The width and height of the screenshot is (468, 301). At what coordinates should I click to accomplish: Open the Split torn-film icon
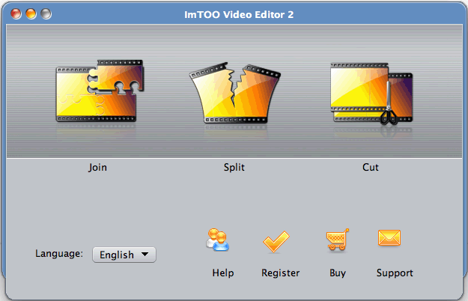click(x=235, y=93)
